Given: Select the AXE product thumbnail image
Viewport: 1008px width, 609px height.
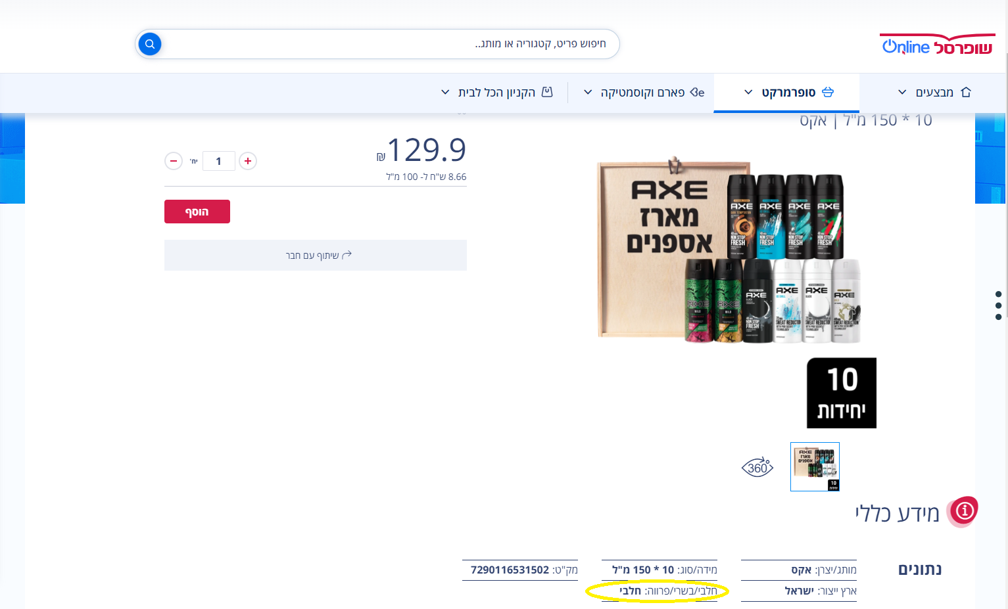Looking at the screenshot, I should (x=815, y=466).
